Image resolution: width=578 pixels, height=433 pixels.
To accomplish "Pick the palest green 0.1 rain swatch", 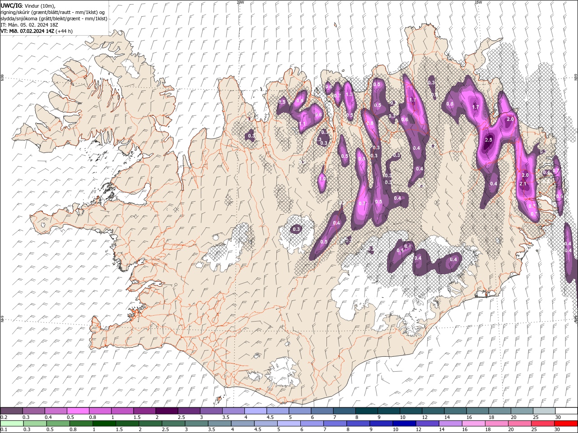I will [12, 424].
